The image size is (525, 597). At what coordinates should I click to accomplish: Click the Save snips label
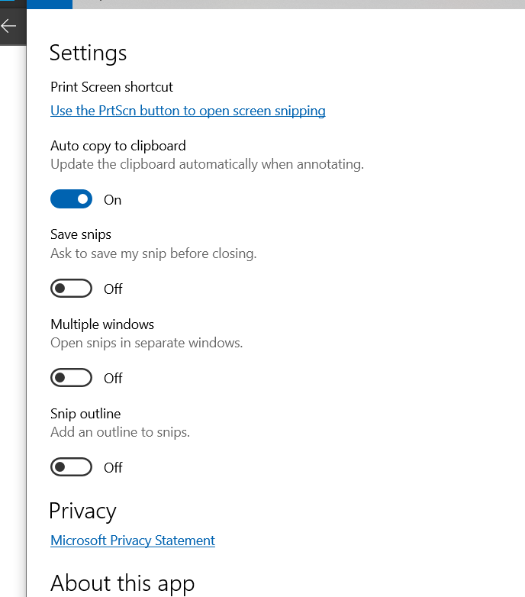[x=81, y=234]
